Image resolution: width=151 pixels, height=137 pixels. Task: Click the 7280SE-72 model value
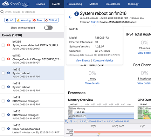(102, 38)
